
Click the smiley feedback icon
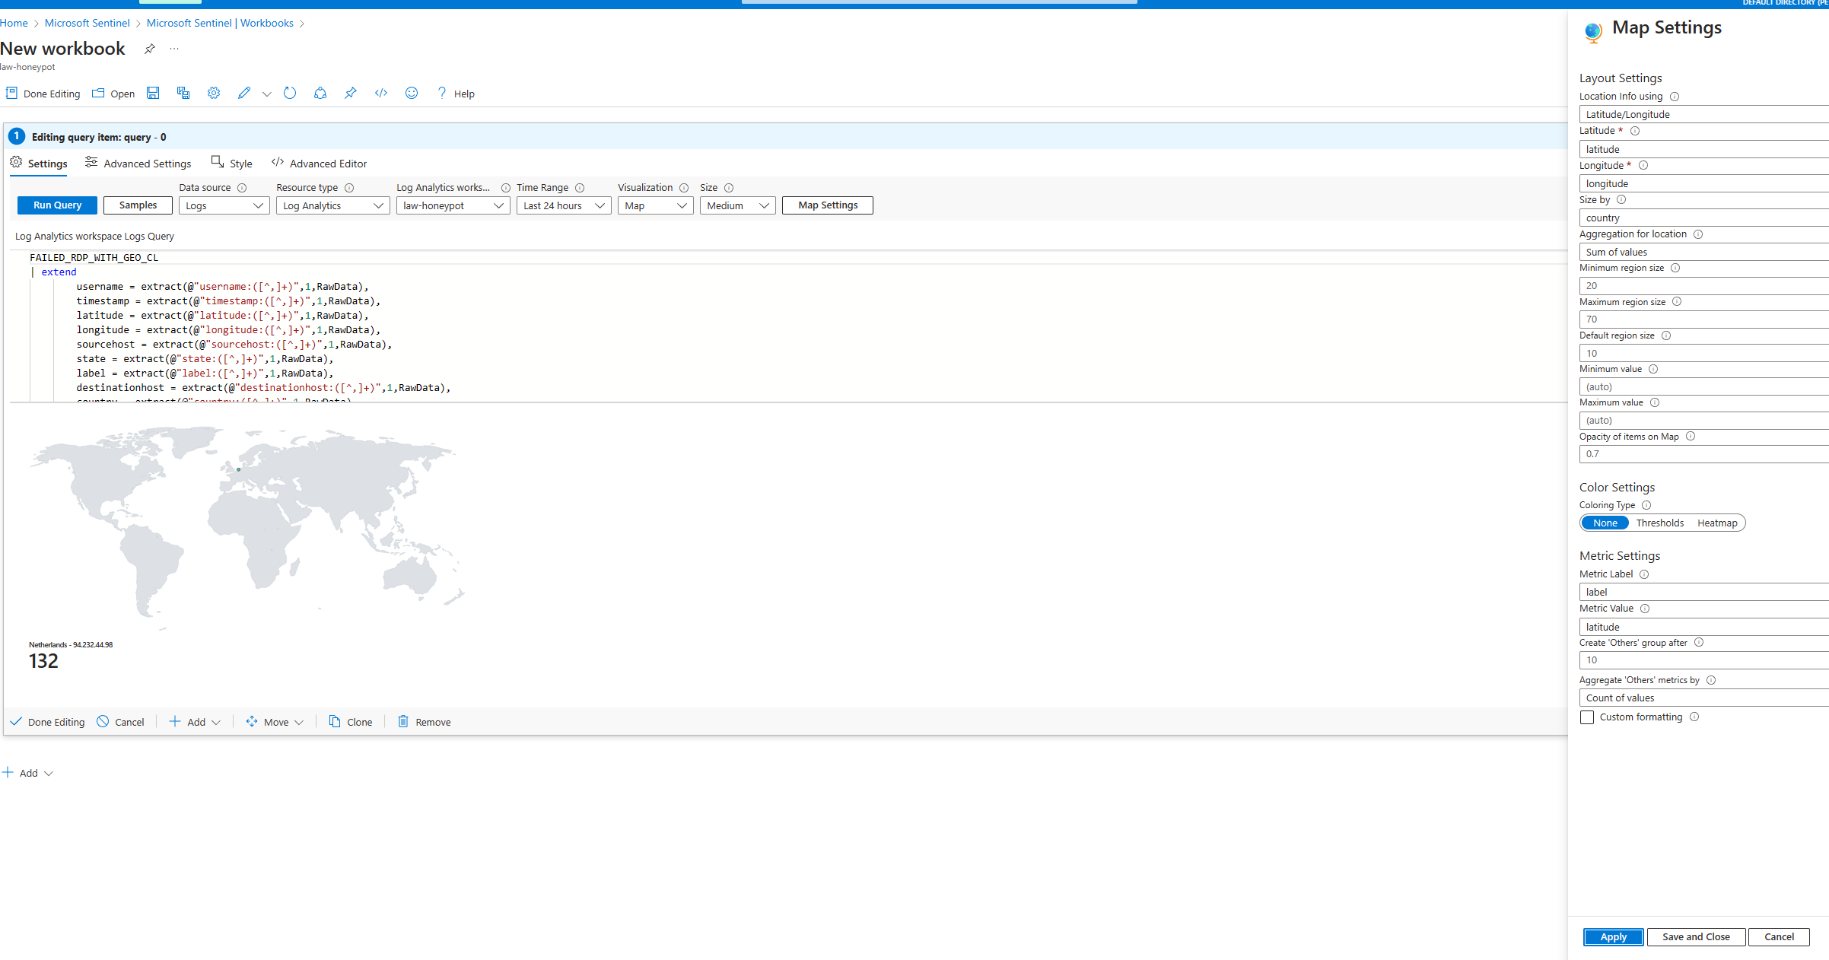pyautogui.click(x=412, y=93)
